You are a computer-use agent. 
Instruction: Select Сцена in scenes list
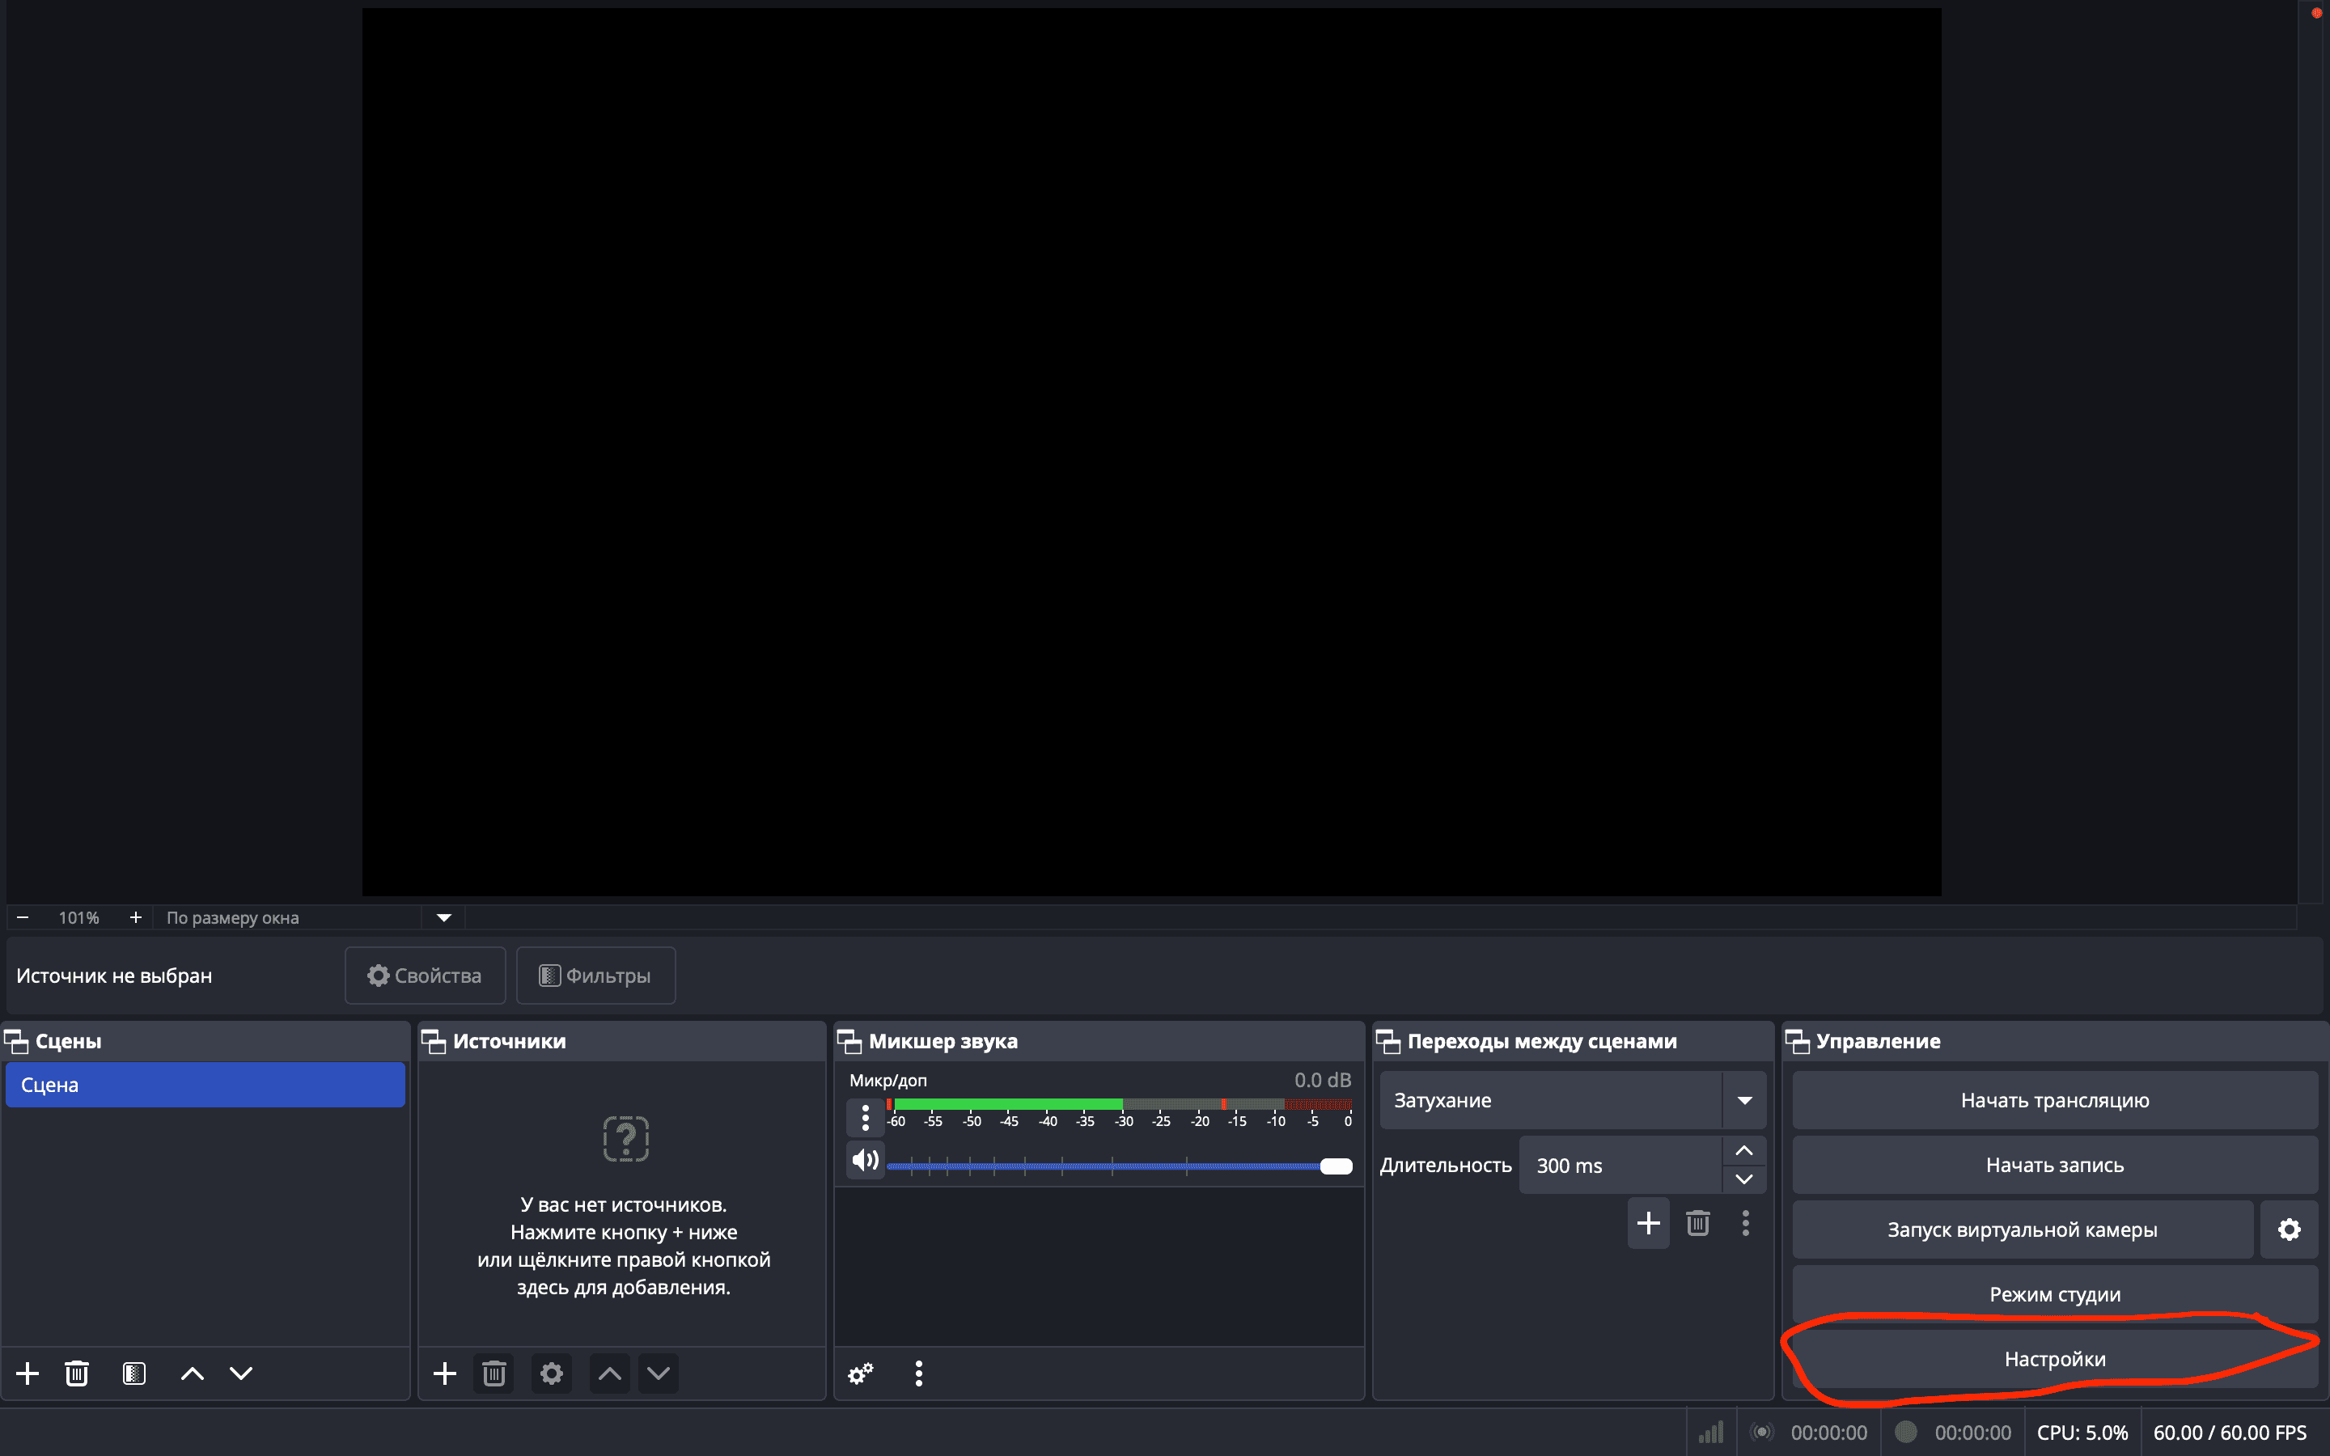[x=205, y=1084]
